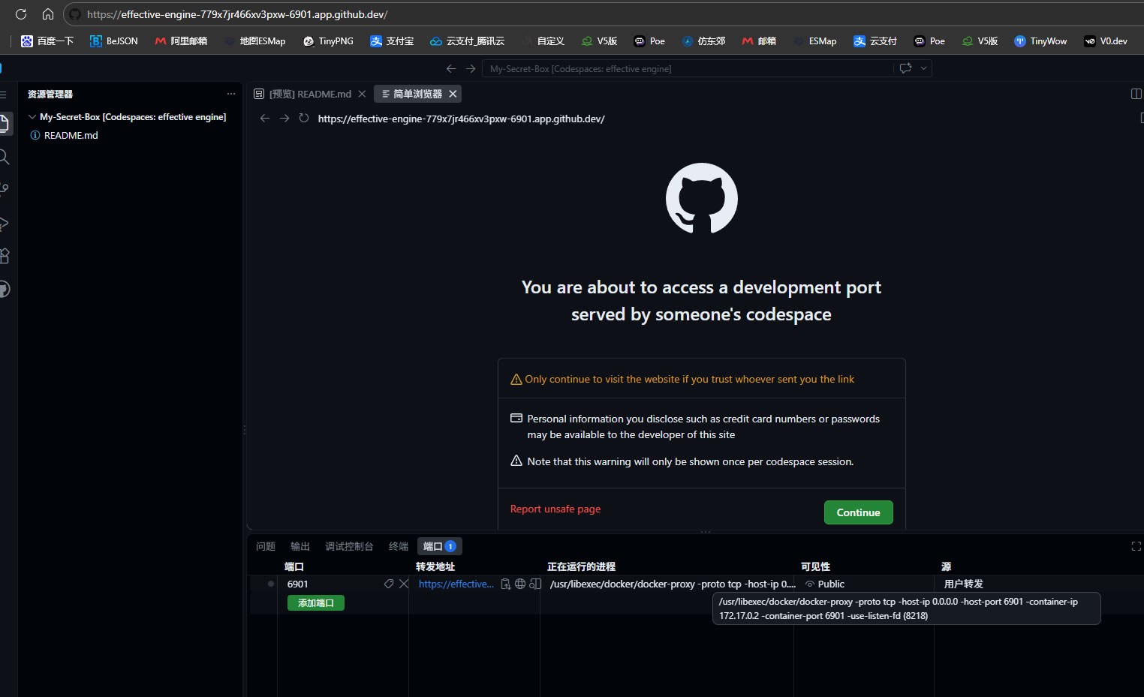Open V0.dev bookmark
The width and height of the screenshot is (1144, 697).
[1106, 41]
